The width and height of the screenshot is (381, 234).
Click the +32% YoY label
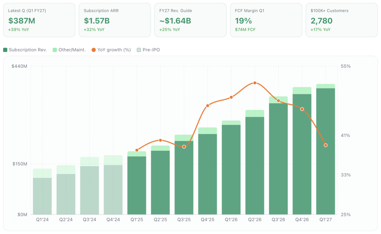coord(94,30)
